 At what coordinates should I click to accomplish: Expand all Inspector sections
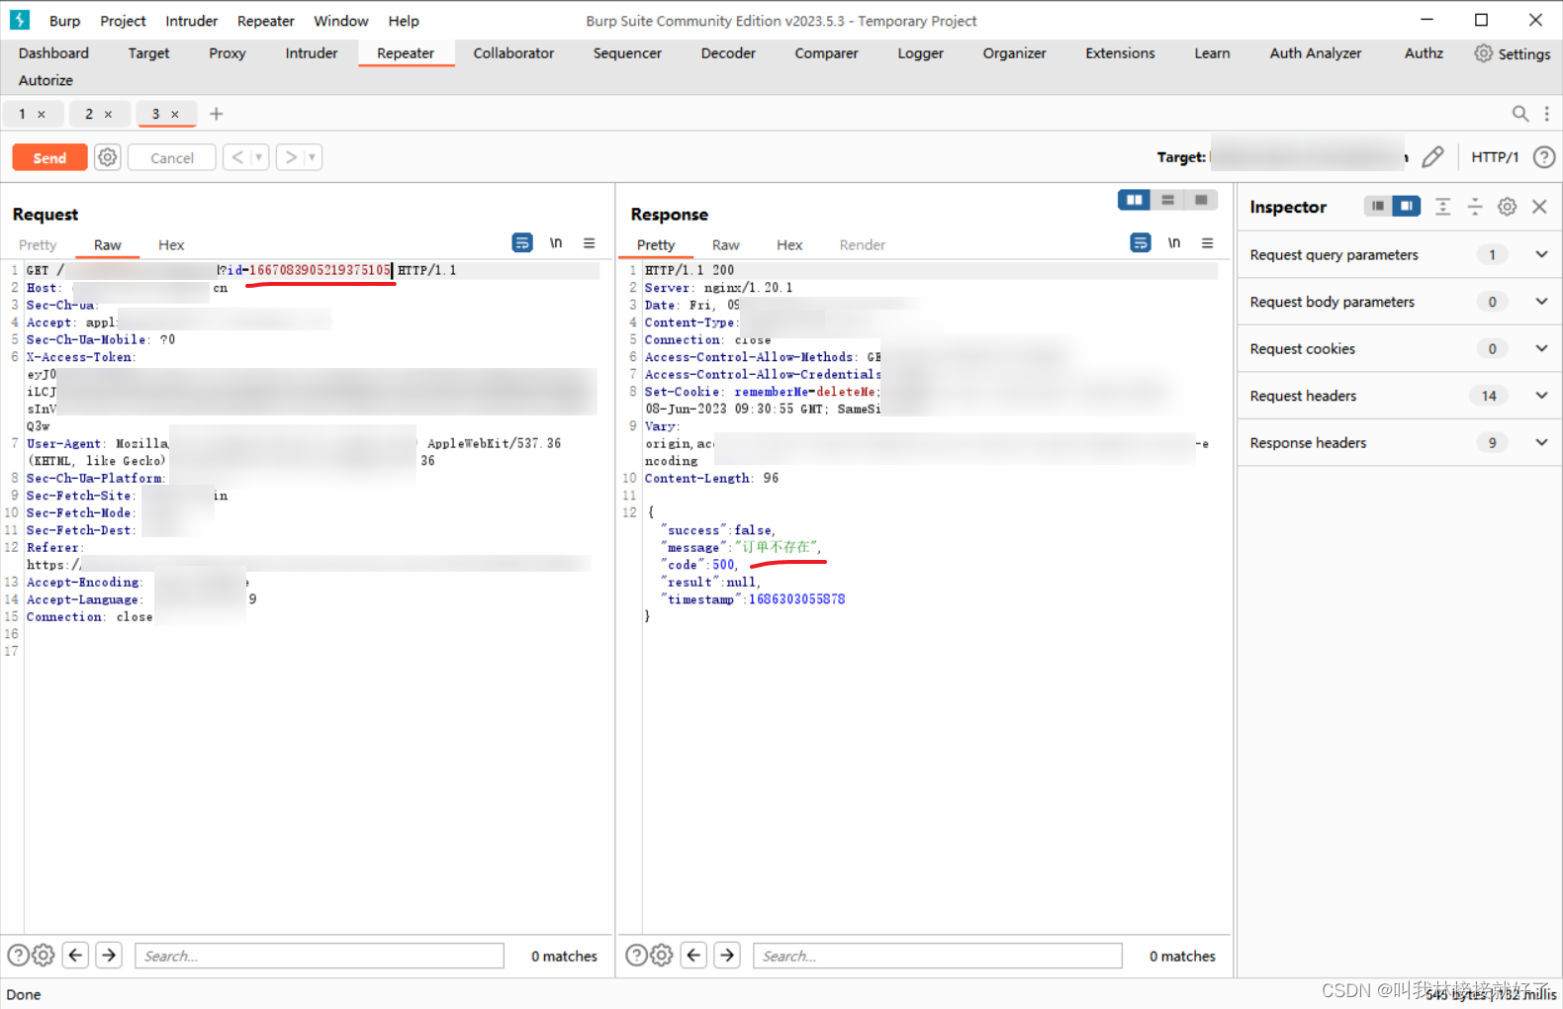pyautogui.click(x=1443, y=206)
